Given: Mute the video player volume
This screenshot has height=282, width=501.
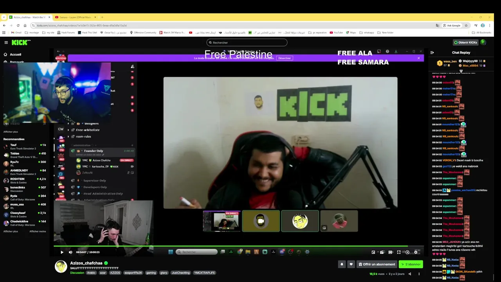Looking at the screenshot, I should pos(70,252).
